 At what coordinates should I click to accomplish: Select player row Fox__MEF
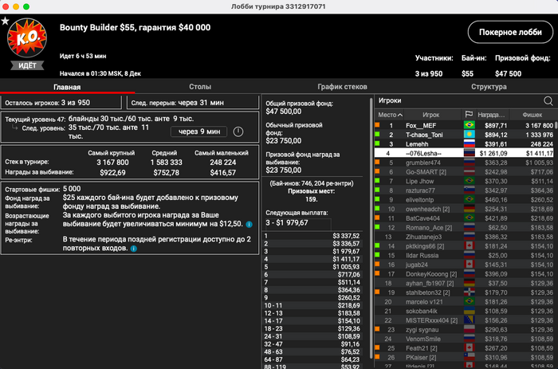coord(464,125)
